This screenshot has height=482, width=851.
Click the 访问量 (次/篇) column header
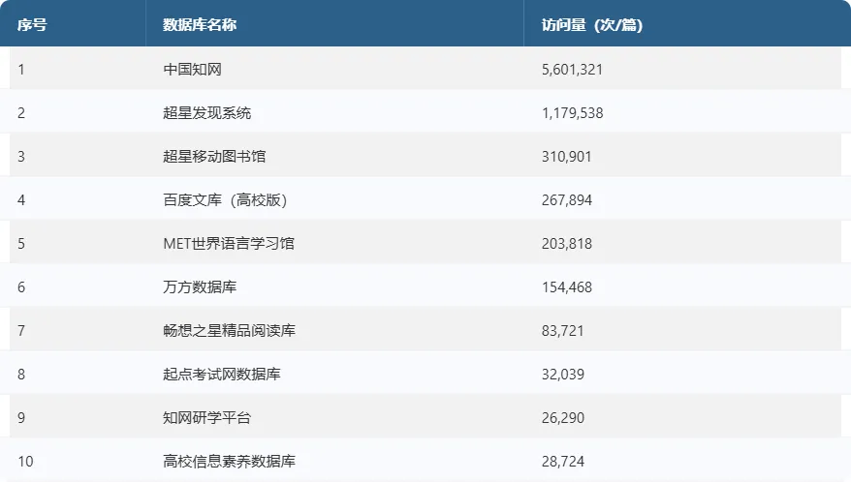click(x=592, y=25)
